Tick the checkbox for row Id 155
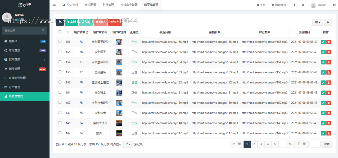This screenshot has width=338, height=158. point(60,52)
